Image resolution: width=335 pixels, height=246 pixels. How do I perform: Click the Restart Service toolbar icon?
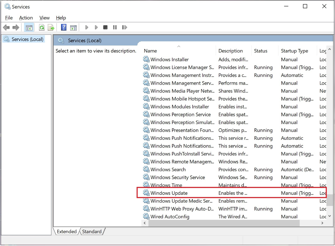pyautogui.click(x=124, y=27)
